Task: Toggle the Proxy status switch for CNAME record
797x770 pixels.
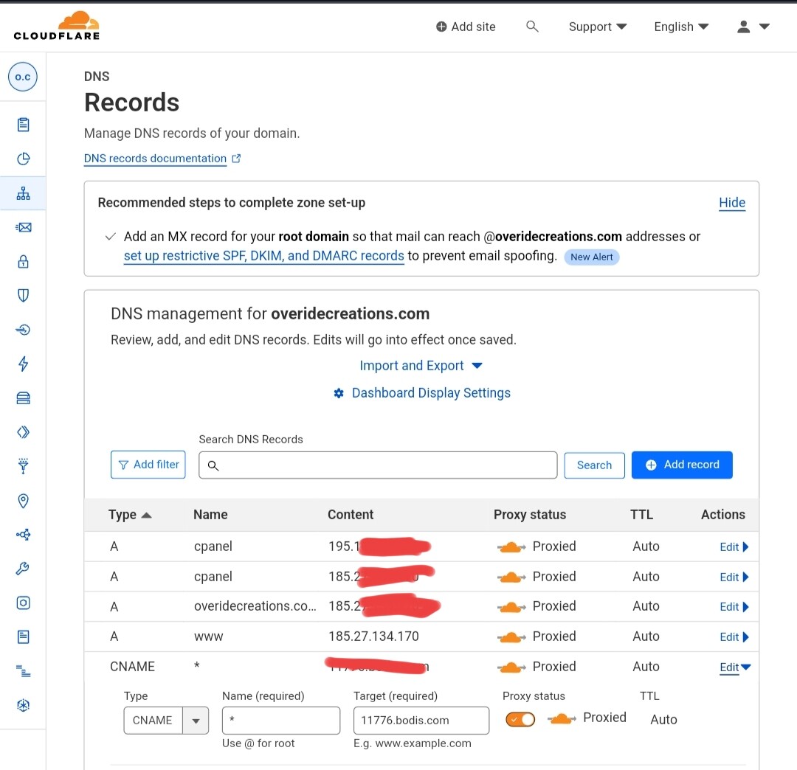Action: pyautogui.click(x=520, y=719)
